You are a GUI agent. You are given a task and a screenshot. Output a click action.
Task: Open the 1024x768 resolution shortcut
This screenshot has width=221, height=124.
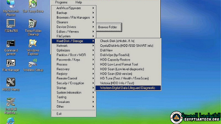coord(11,24)
